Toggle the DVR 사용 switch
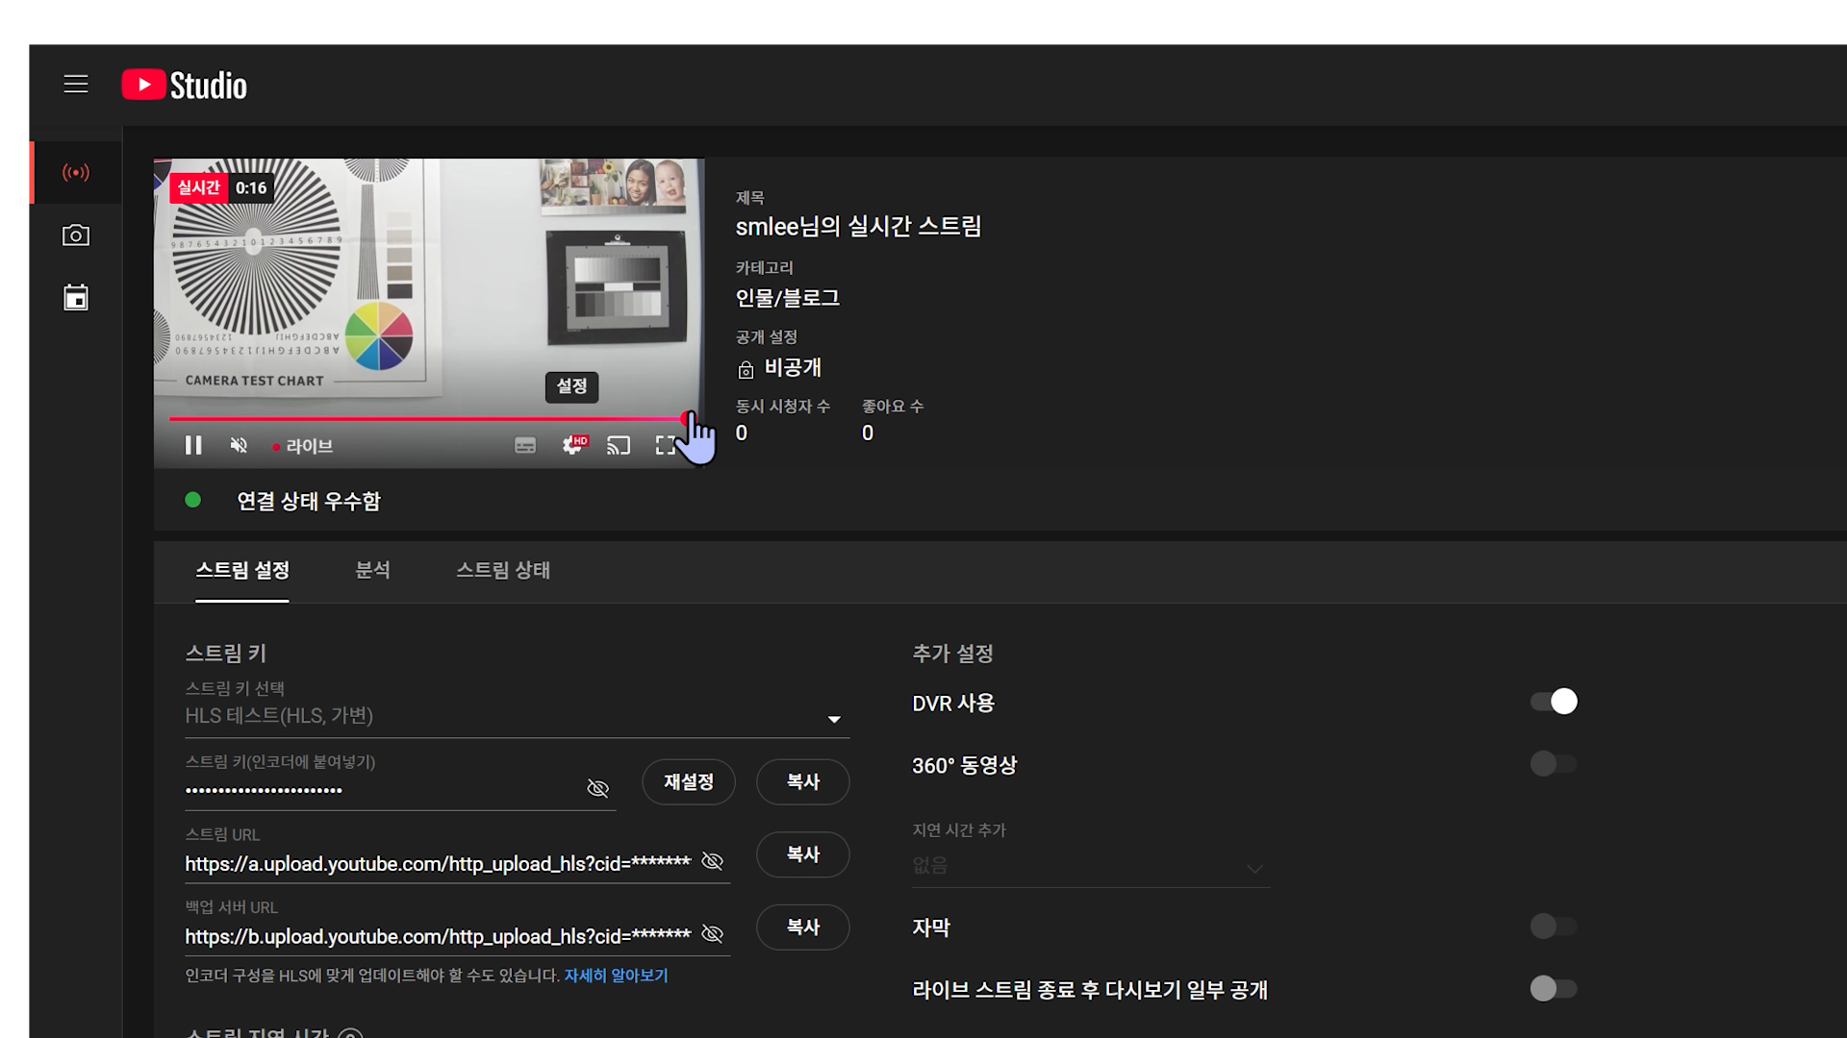The width and height of the screenshot is (1847, 1038). tap(1554, 703)
